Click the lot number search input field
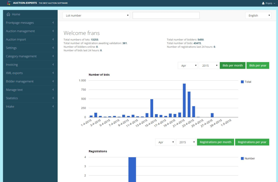Image resolution: width=278 pixels, height=182 pixels. [166, 15]
